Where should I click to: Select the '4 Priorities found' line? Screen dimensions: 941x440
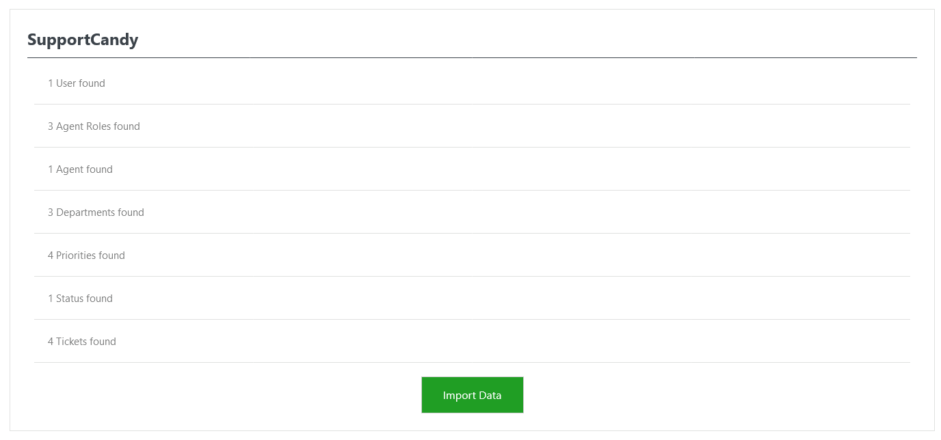pos(86,256)
